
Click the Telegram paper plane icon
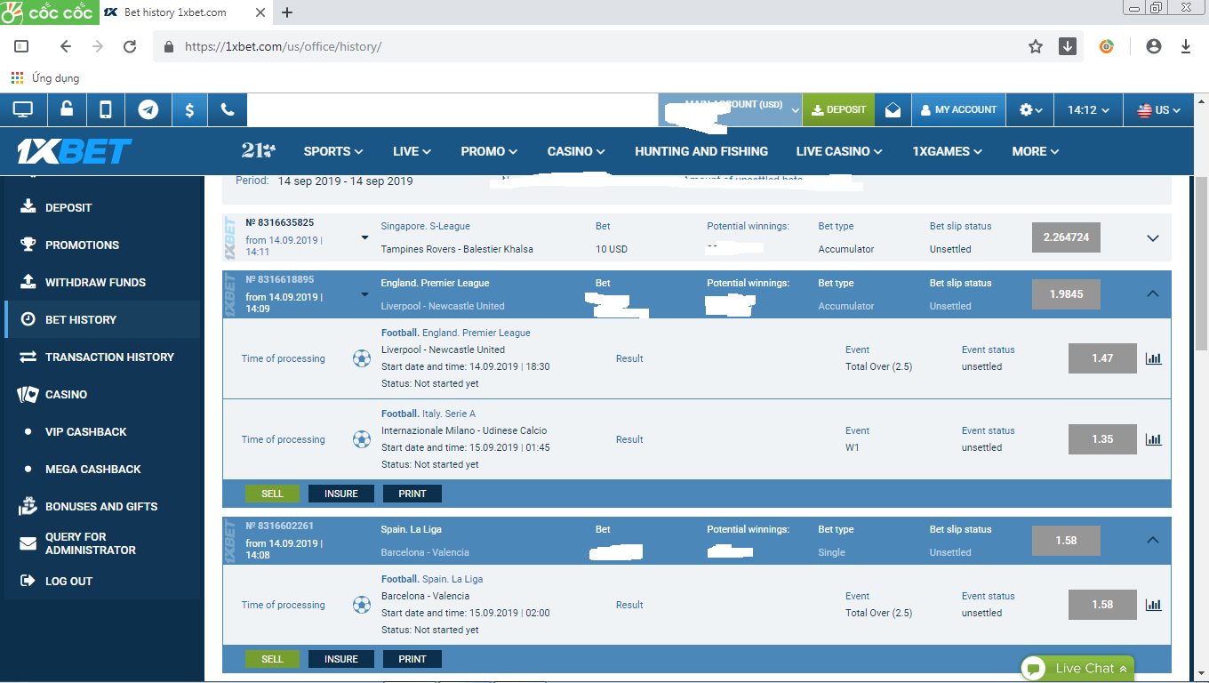point(148,109)
